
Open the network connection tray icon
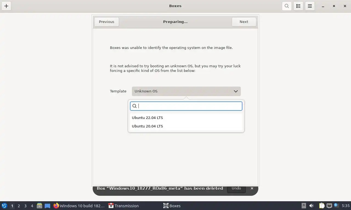329,206
